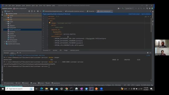Click the colorful toolbox icon top right
This screenshot has height=95, width=169.
point(152,8)
